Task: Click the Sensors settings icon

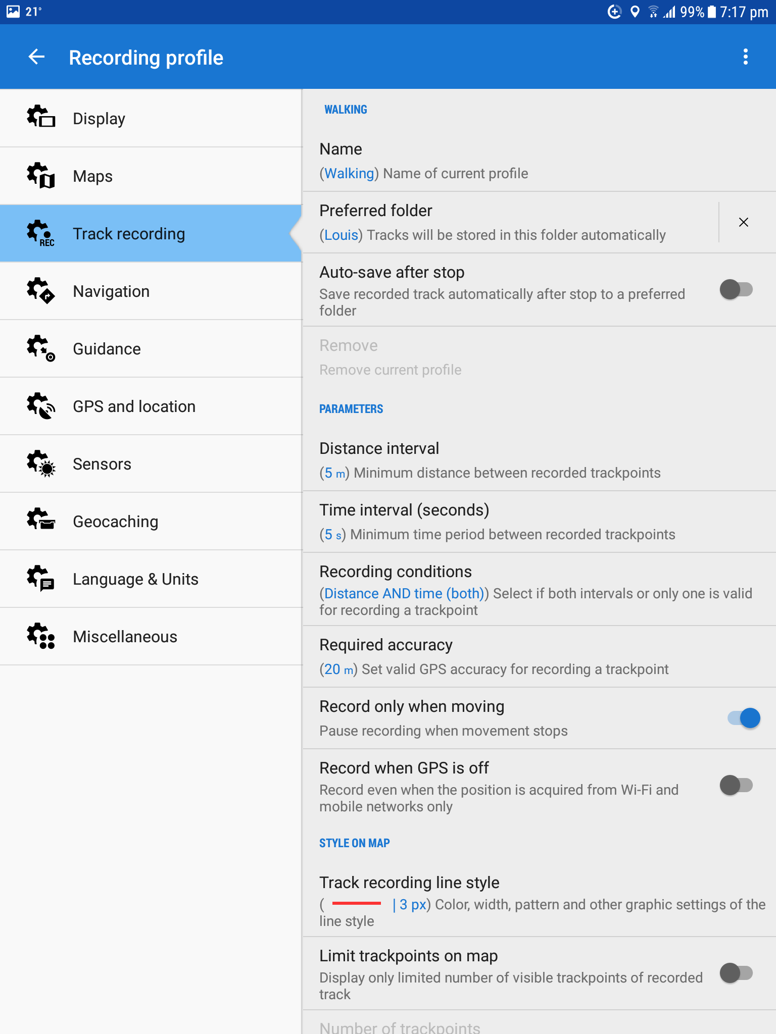Action: tap(41, 463)
